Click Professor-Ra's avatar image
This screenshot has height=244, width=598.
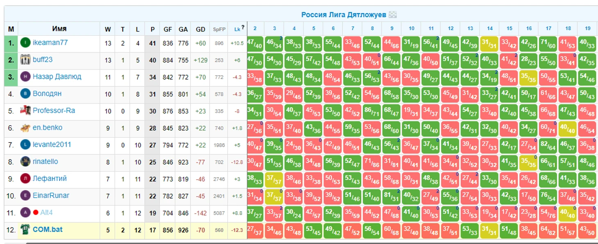(x=25, y=111)
